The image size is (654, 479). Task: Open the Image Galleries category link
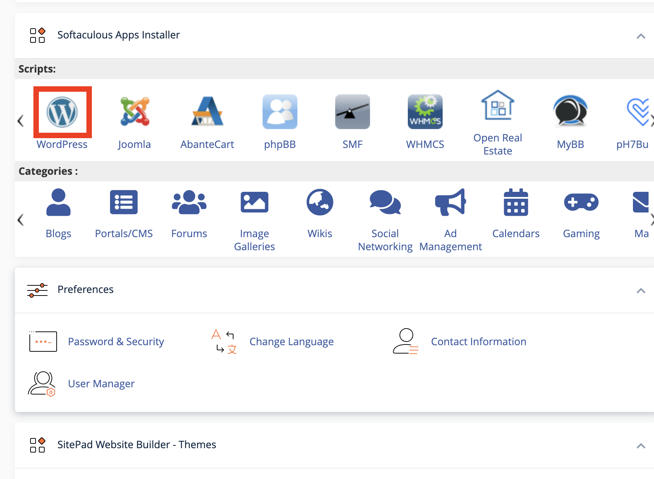[255, 240]
